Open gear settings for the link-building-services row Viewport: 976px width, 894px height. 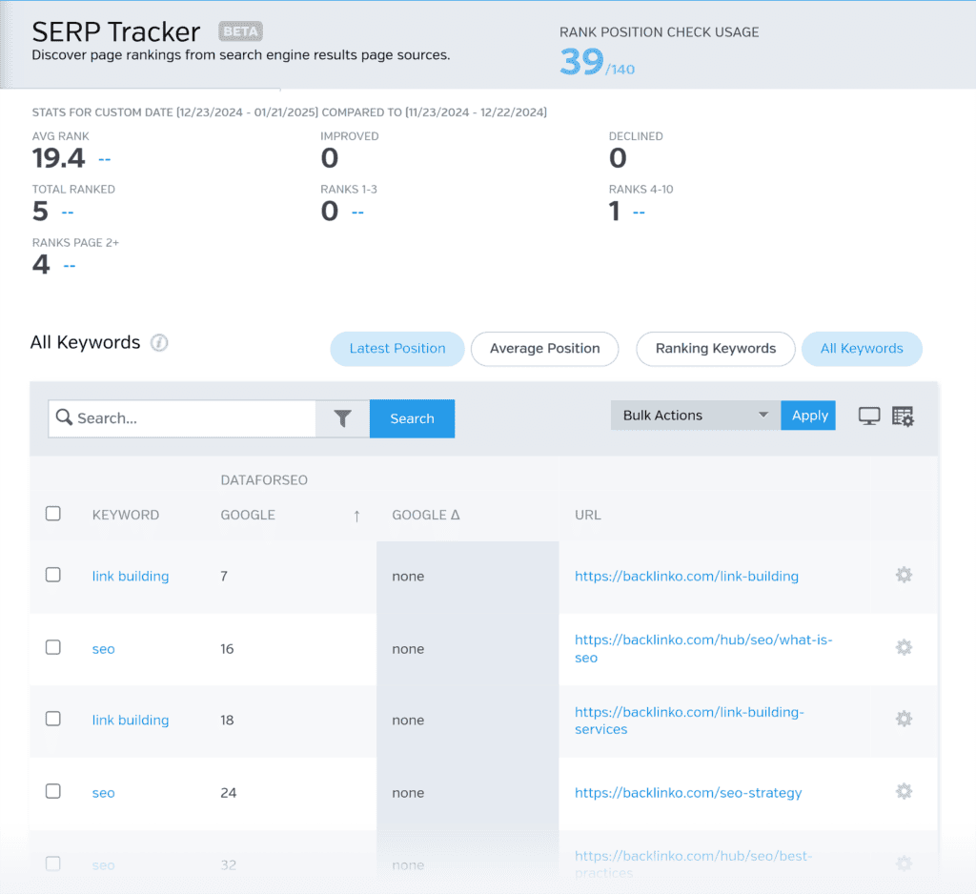(x=904, y=720)
